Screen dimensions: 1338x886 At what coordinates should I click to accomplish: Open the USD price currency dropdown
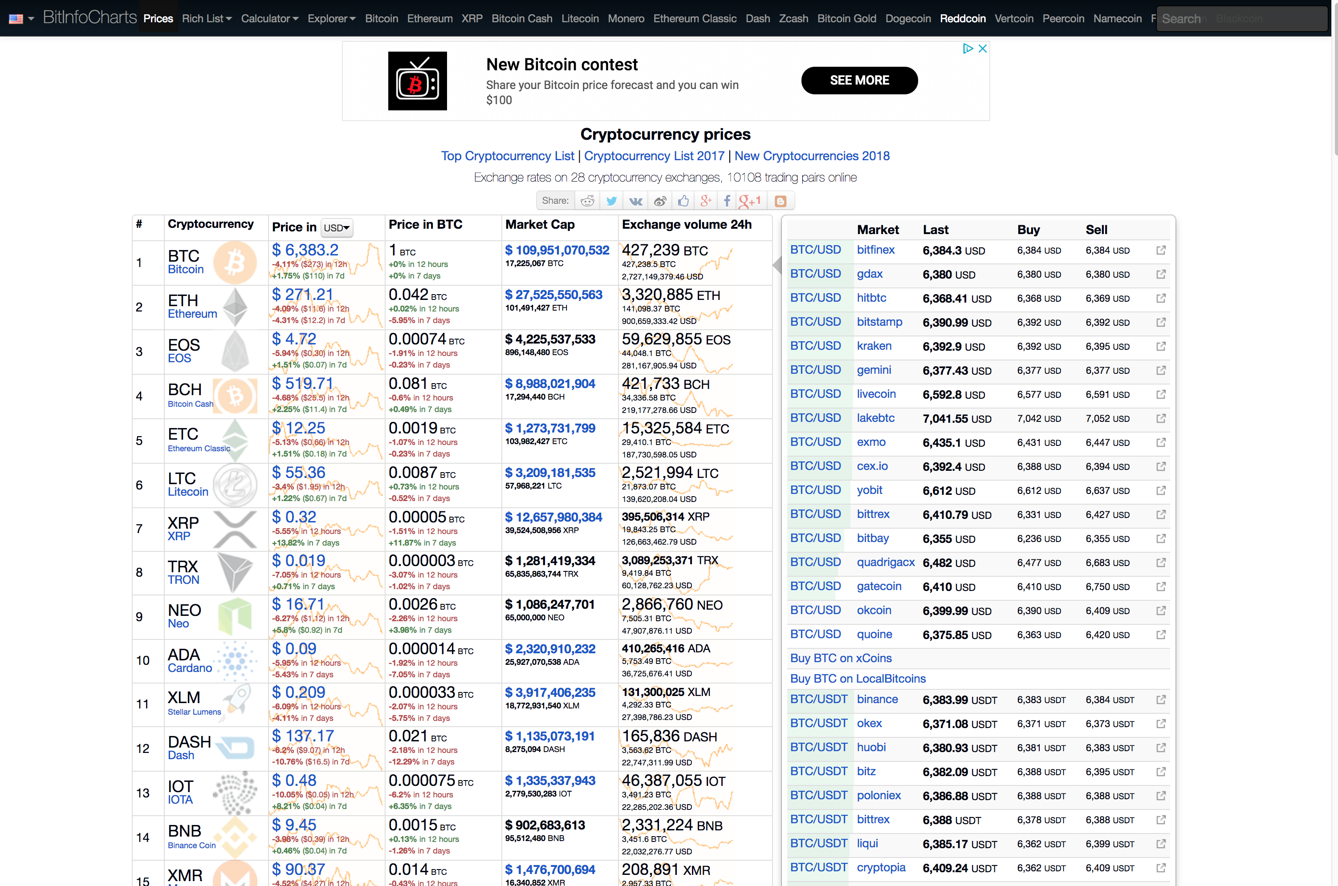click(x=337, y=228)
